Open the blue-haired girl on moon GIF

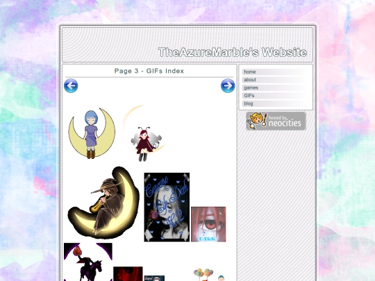click(x=92, y=133)
